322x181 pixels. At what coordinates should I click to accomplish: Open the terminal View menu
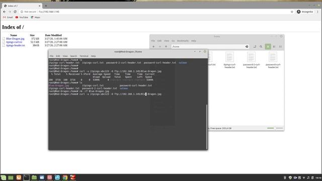point(65,56)
